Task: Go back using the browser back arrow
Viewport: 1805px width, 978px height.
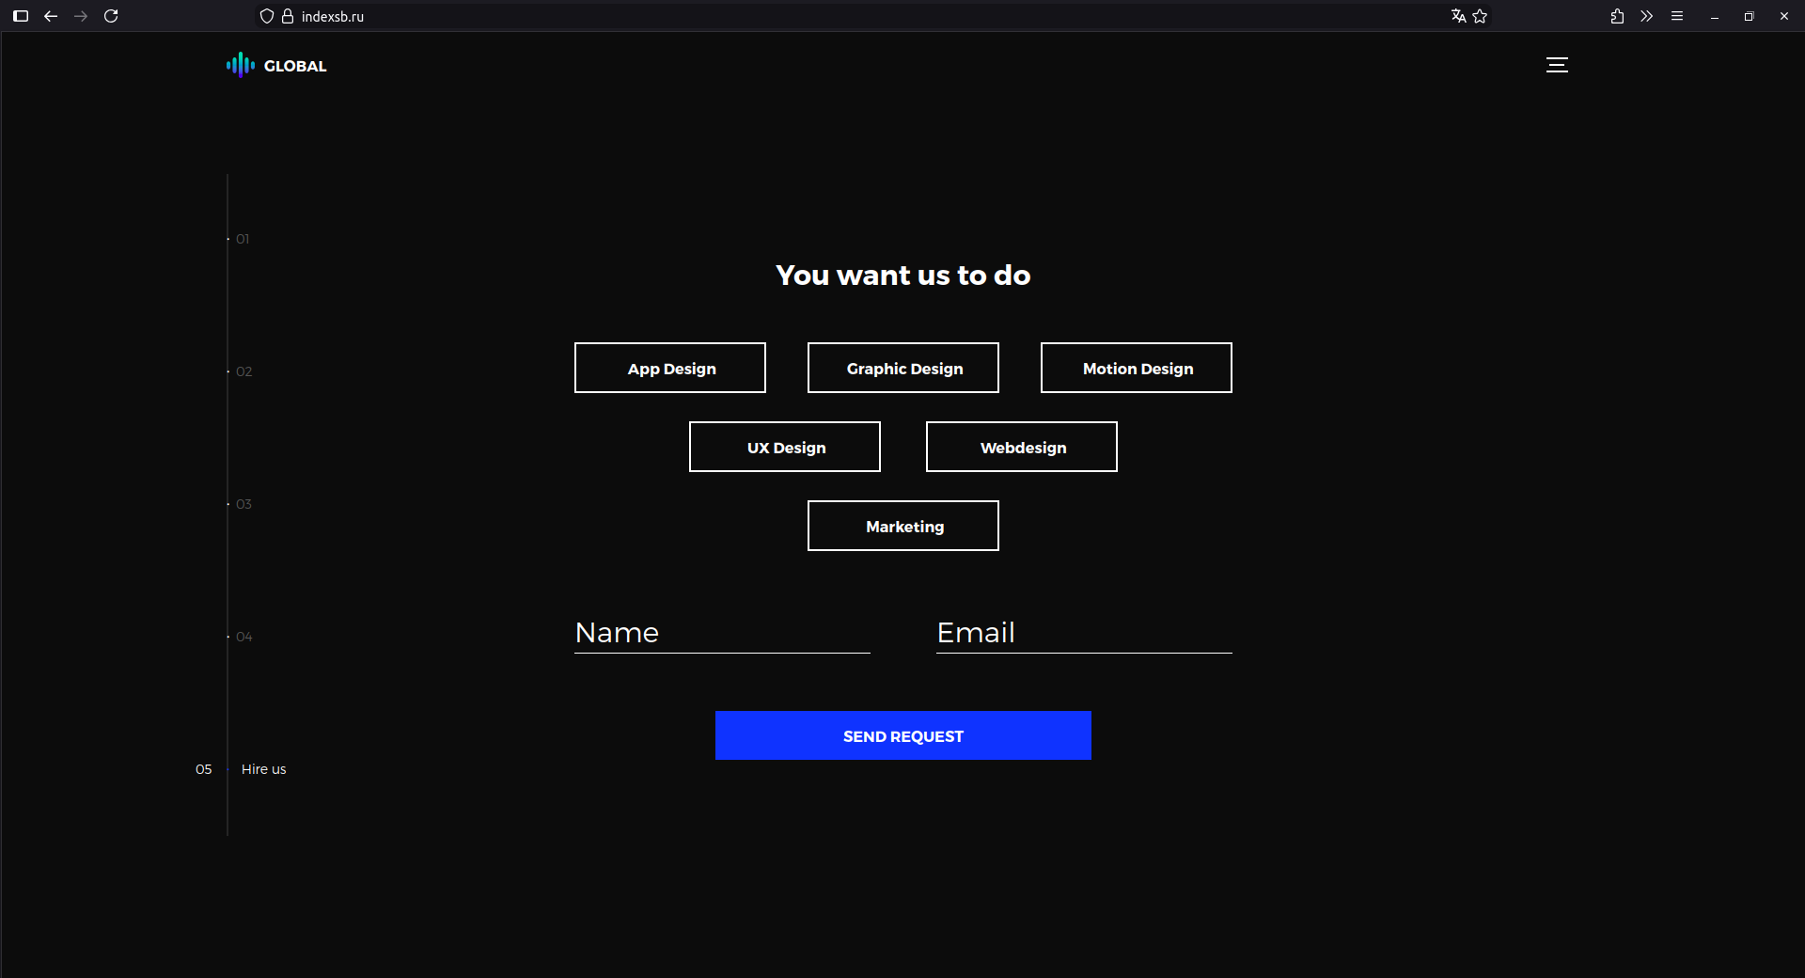Action: pyautogui.click(x=51, y=16)
